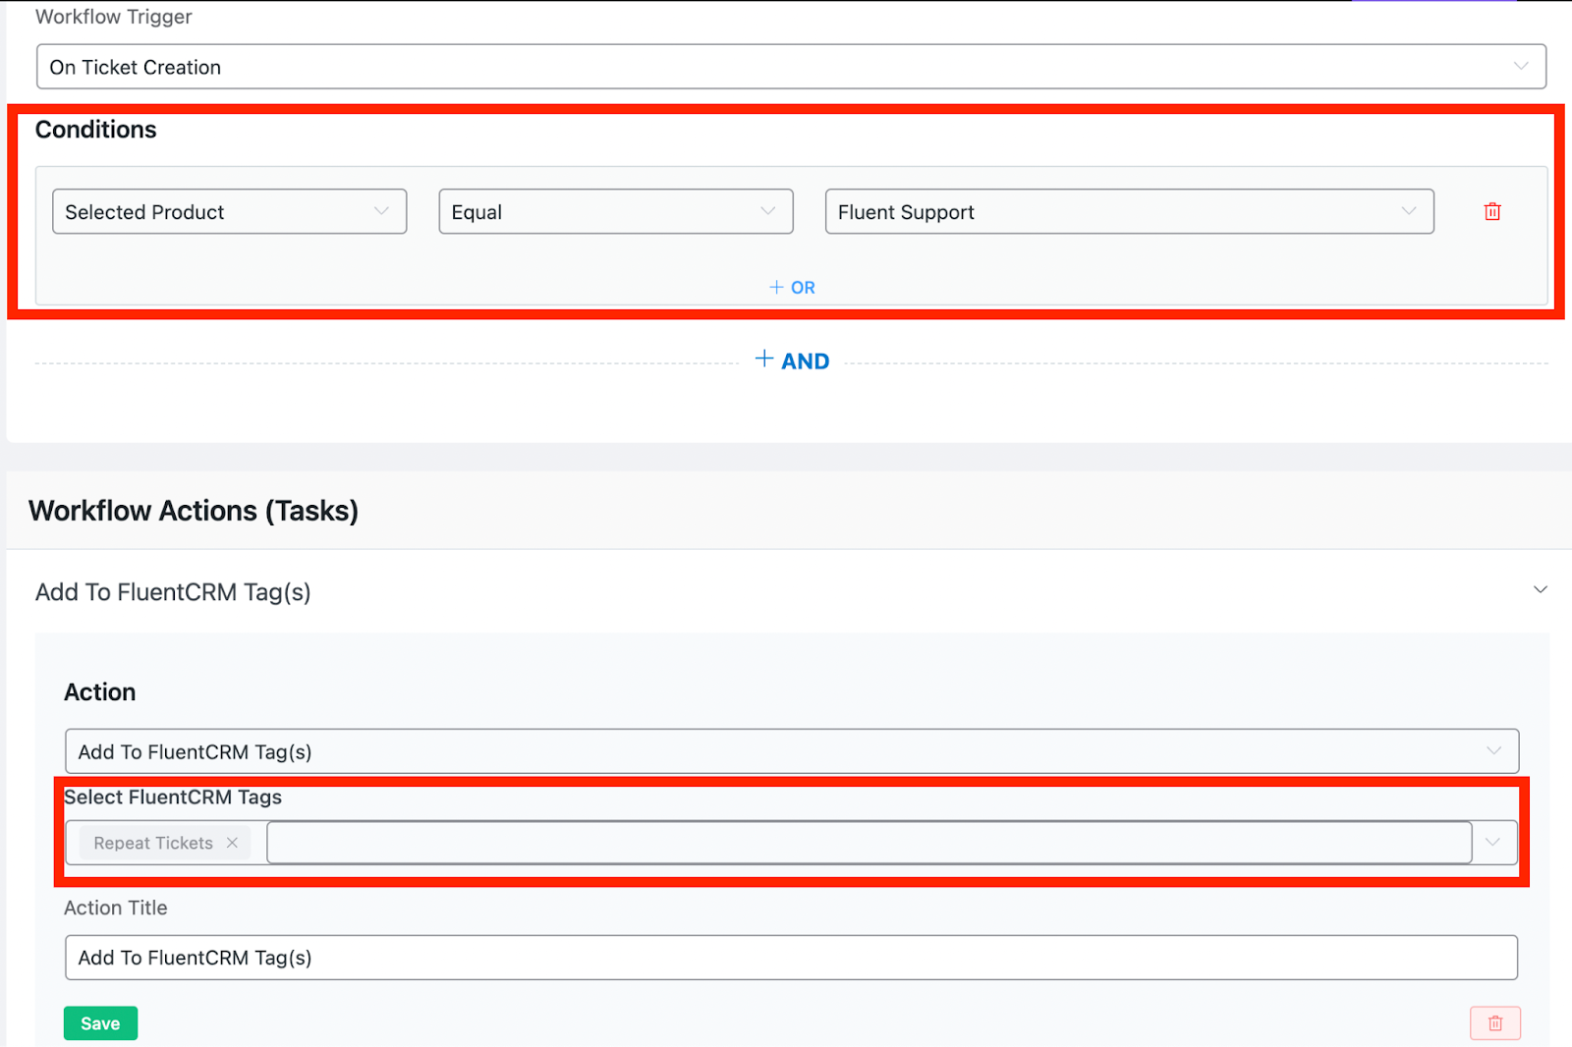Click the Action Title label

pos(116,909)
